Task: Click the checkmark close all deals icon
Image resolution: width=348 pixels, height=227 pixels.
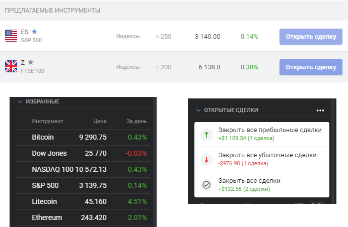Action: click(206, 185)
